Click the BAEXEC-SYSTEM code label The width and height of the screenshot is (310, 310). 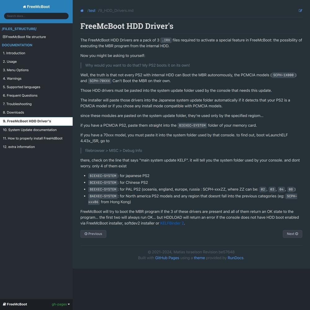(103, 196)
